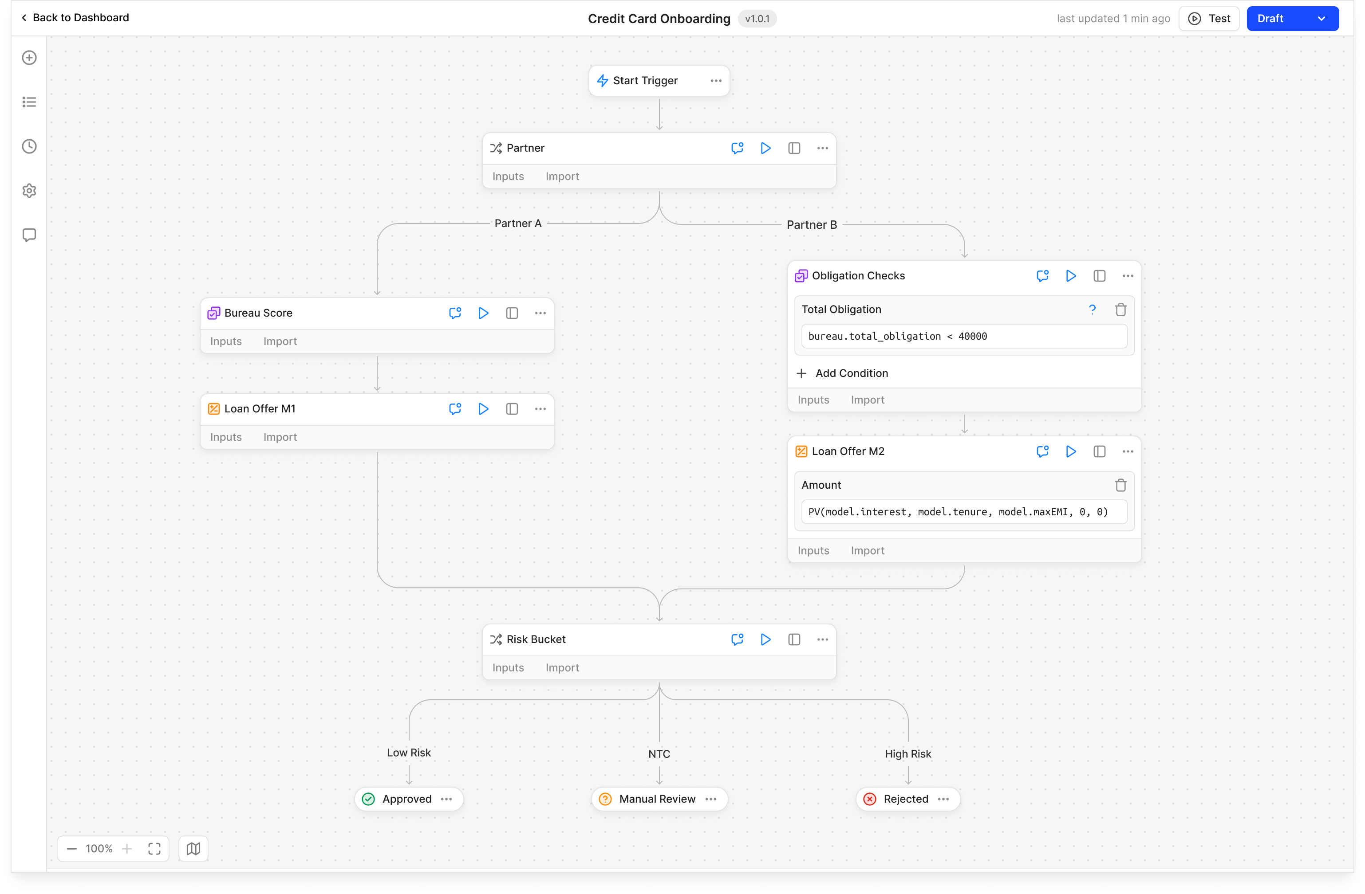Switch to Inputs tab on Partner node
1365x894 pixels.
tap(508, 176)
